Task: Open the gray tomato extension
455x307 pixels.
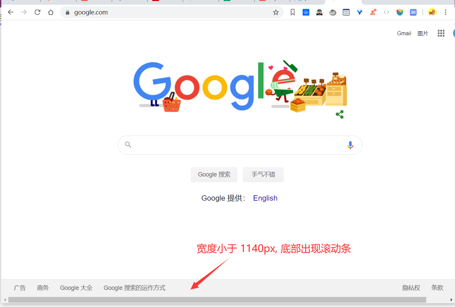Action: [333, 12]
